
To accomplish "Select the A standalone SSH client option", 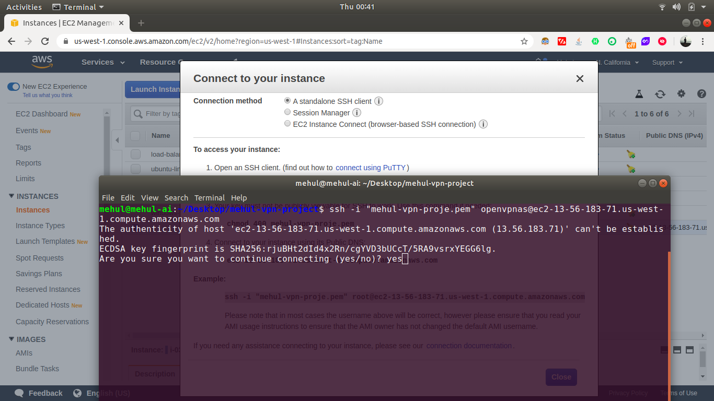I will [x=287, y=100].
